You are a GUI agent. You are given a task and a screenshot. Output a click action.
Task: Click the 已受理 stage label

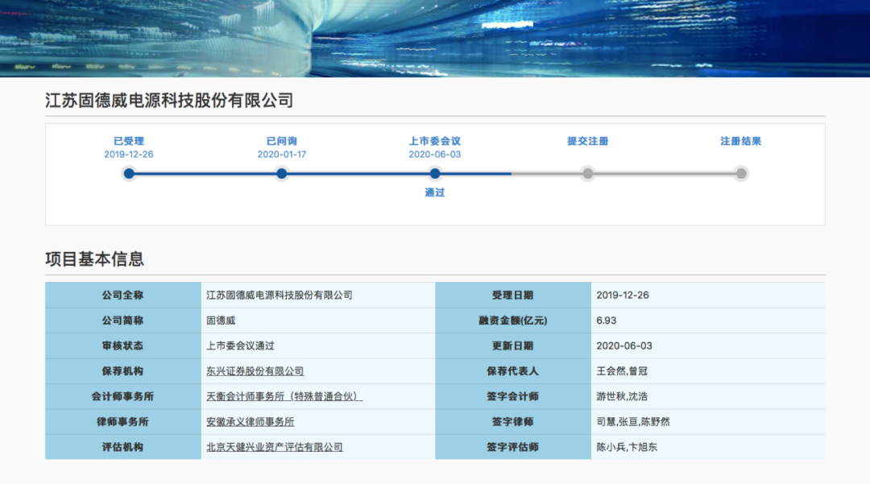coord(129,141)
